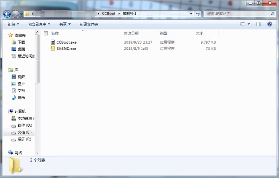The height and width of the screenshot is (178, 279).
Task: Click the 下载 folder icon
Action: click(13, 42)
